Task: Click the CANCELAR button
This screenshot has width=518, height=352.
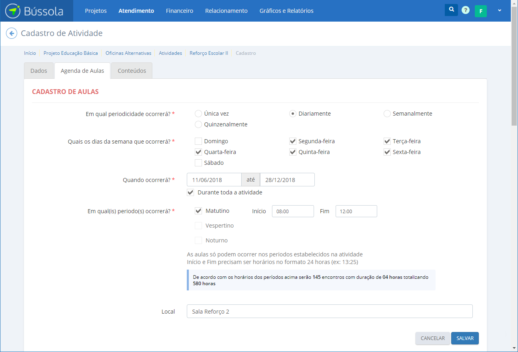Action: pyautogui.click(x=433, y=338)
